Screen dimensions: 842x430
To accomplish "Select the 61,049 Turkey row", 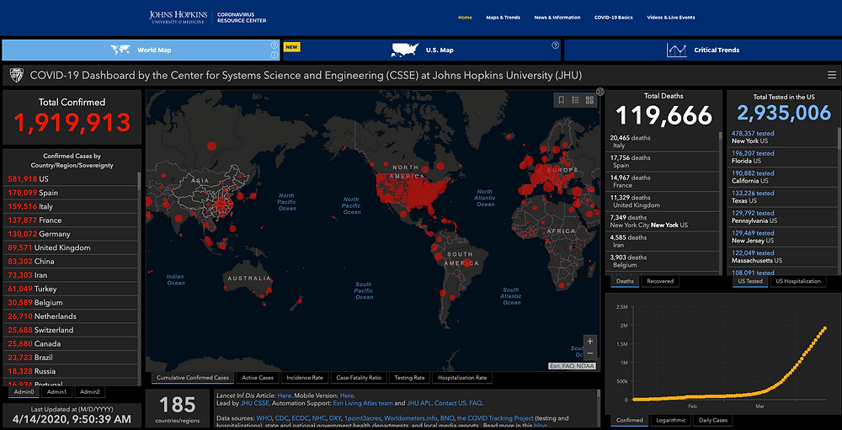I will [x=71, y=289].
